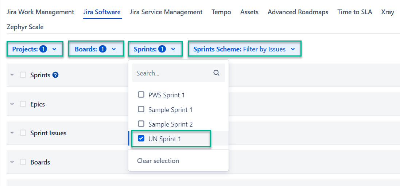
Task: Collapse the Epics section chevron
Action: 12,104
